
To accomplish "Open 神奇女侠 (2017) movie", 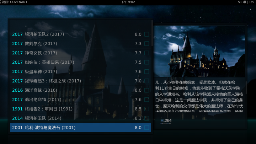I will coord(80,53).
